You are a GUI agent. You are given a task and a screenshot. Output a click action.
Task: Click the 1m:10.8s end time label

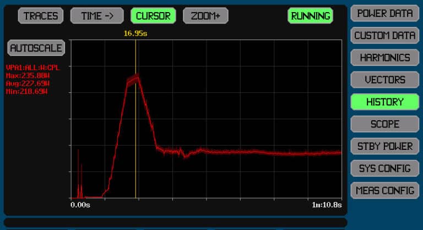[327, 205]
